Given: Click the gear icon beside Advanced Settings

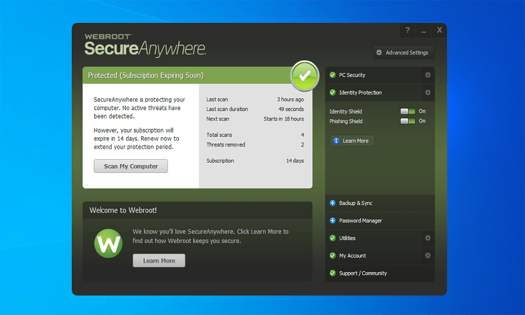Looking at the screenshot, I should tap(379, 52).
